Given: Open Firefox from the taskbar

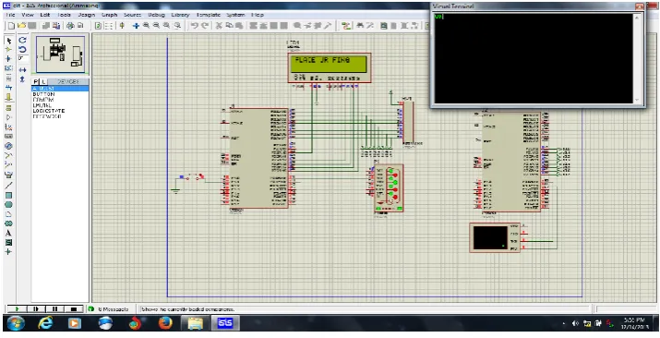Looking at the screenshot, I should pos(165,323).
